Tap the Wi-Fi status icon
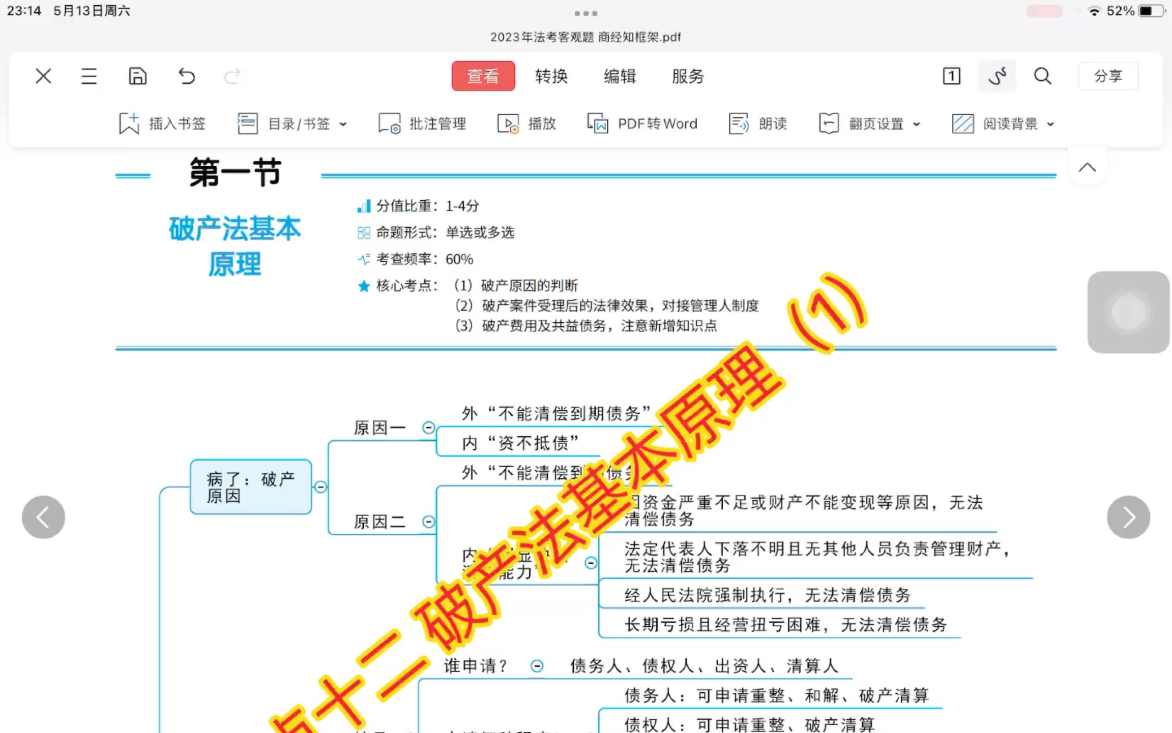The image size is (1172, 733). tap(1094, 11)
